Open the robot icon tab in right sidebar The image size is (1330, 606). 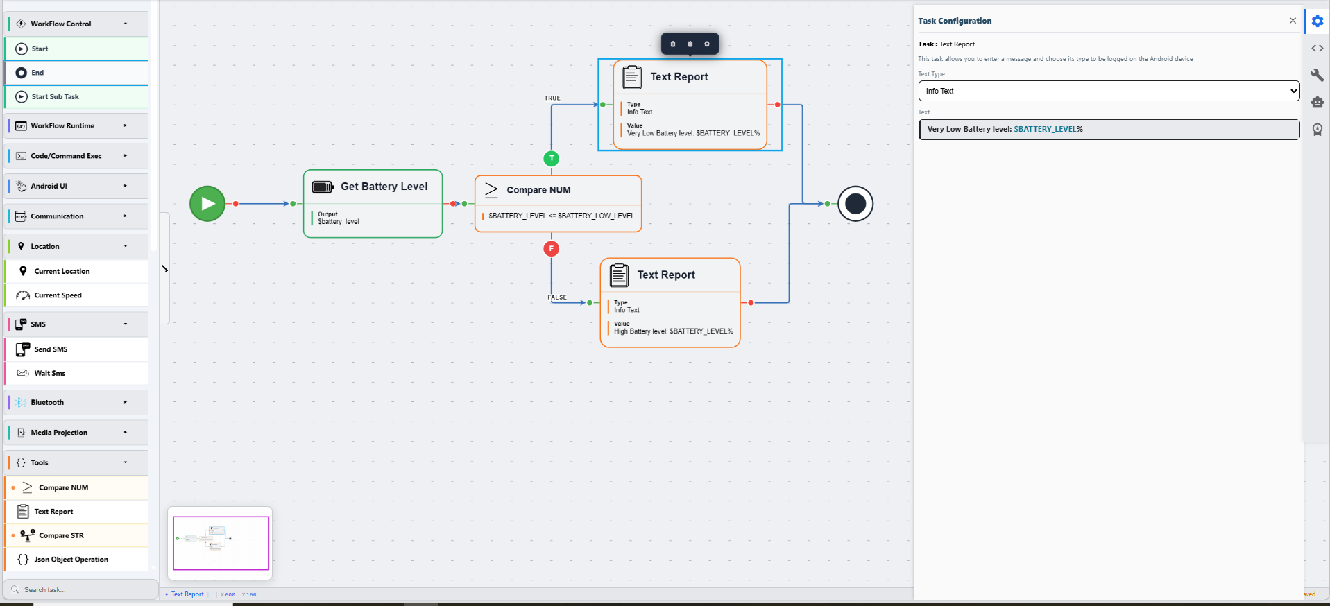[x=1317, y=102]
